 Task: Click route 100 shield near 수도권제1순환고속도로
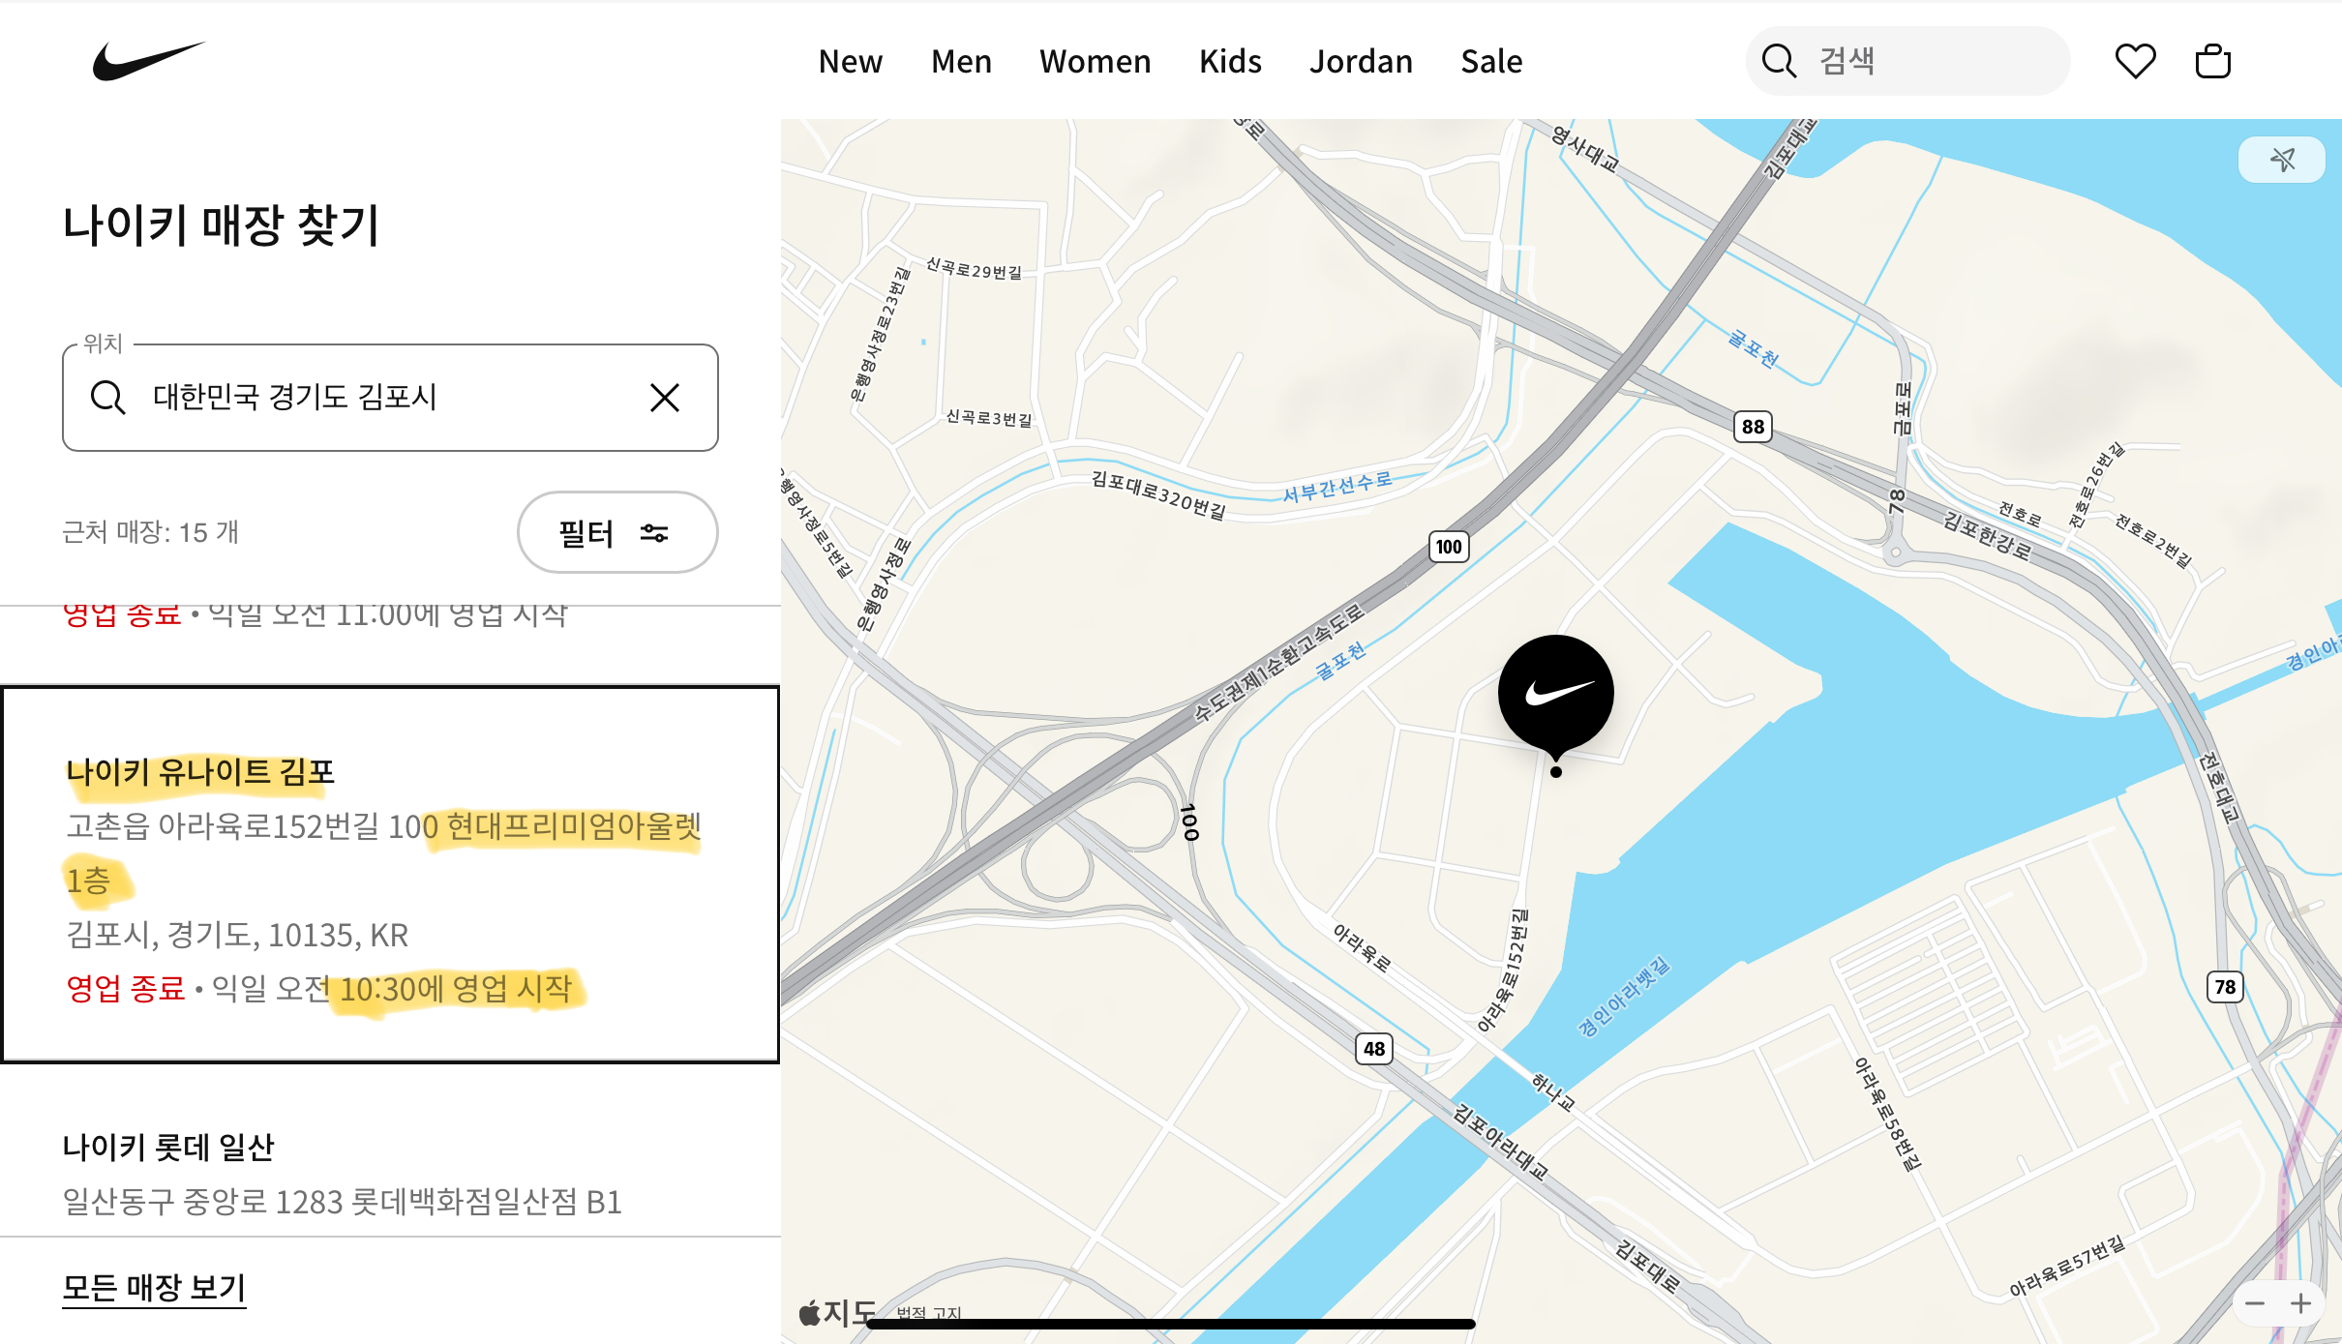pos(1449,547)
